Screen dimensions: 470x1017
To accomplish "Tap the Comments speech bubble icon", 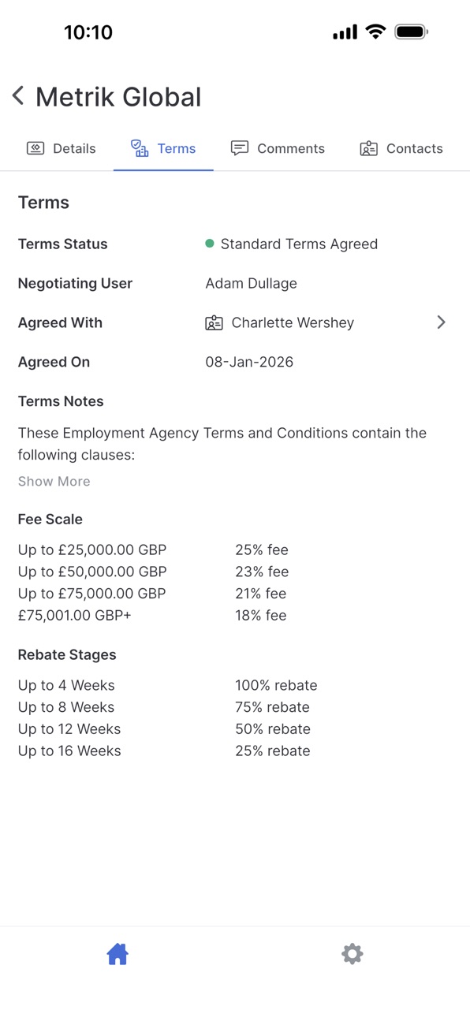I will [240, 148].
